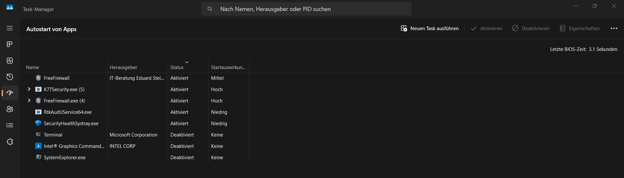Sort by the Herausgeber column header
This screenshot has height=178, width=624.
124,67
